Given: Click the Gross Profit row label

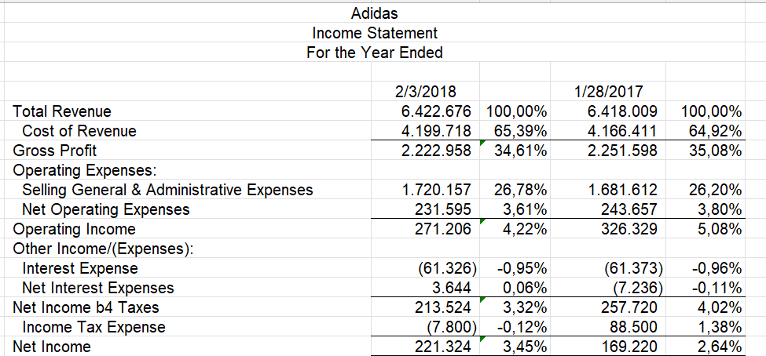Looking at the screenshot, I should (55, 151).
